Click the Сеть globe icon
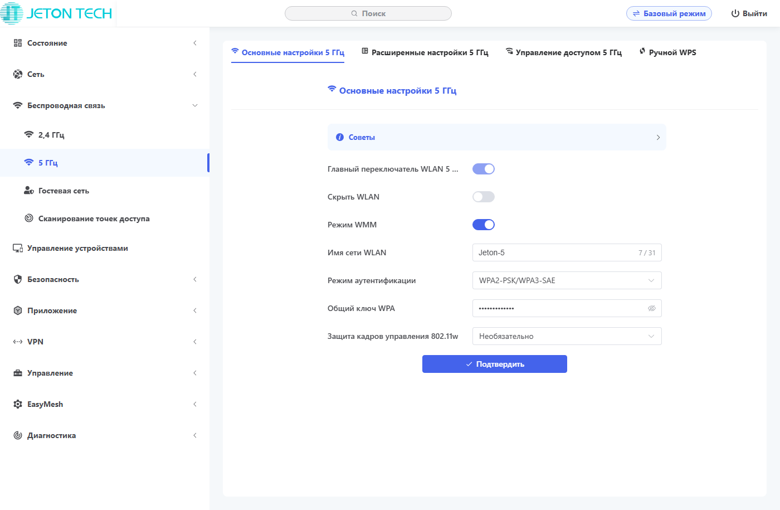The height and width of the screenshot is (510, 780). click(18, 74)
